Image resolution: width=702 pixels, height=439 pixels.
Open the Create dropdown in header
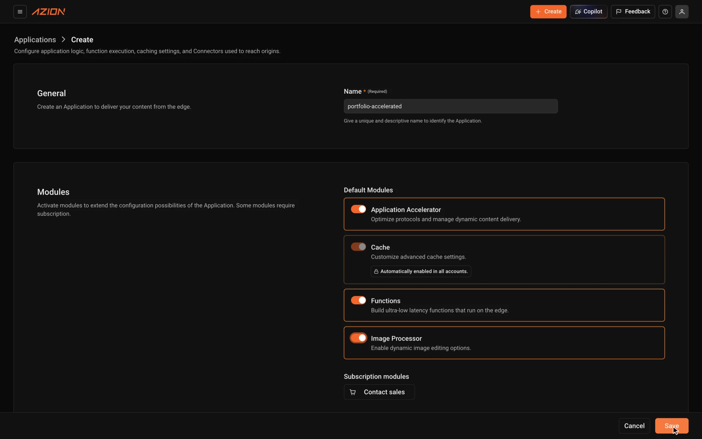point(548,12)
